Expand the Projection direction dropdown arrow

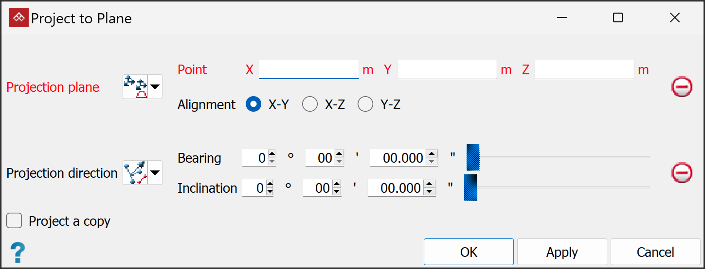point(155,173)
